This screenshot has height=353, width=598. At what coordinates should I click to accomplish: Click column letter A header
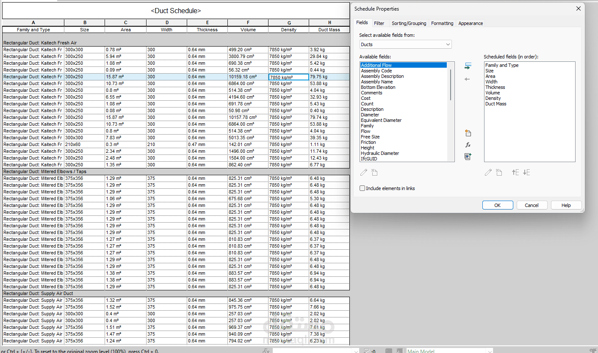pyautogui.click(x=33, y=23)
